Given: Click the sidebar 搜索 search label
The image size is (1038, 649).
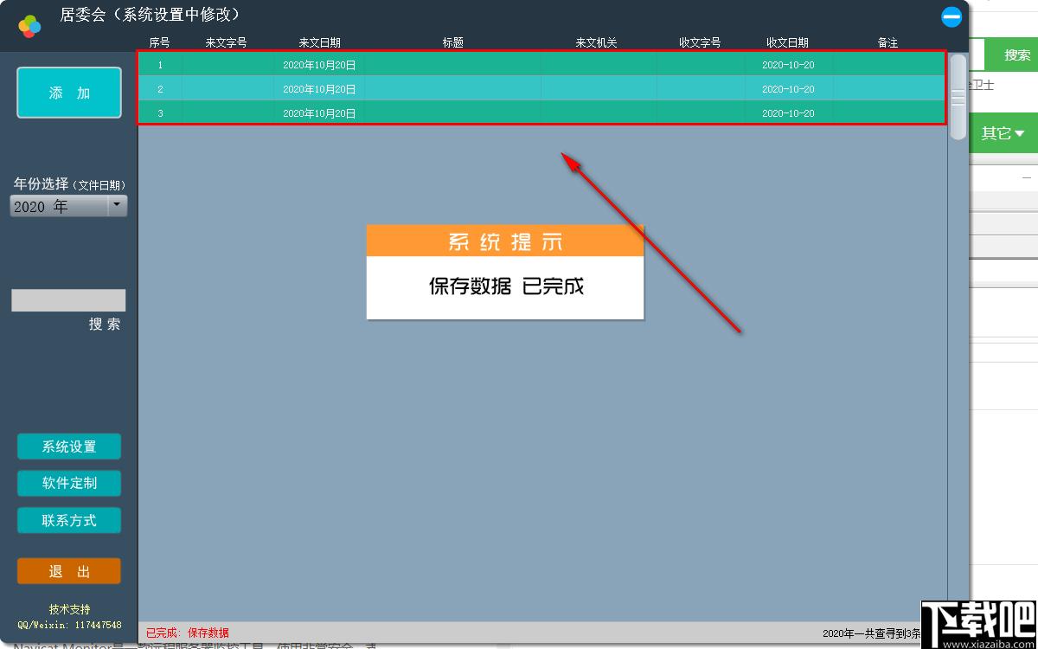Looking at the screenshot, I should click(105, 324).
